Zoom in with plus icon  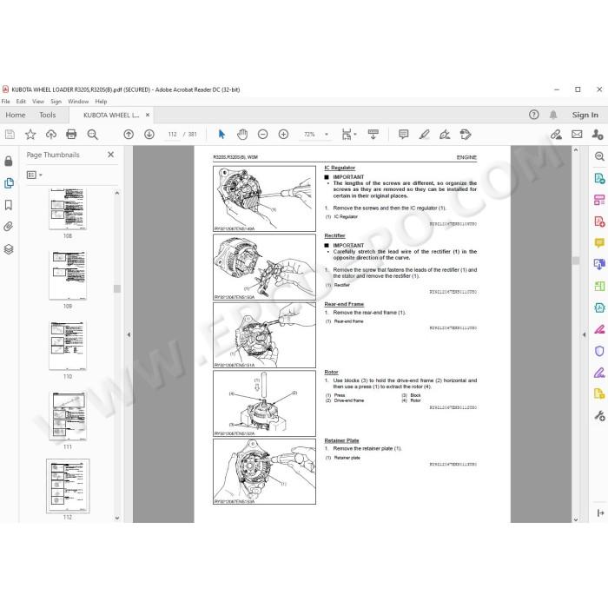pos(283,135)
